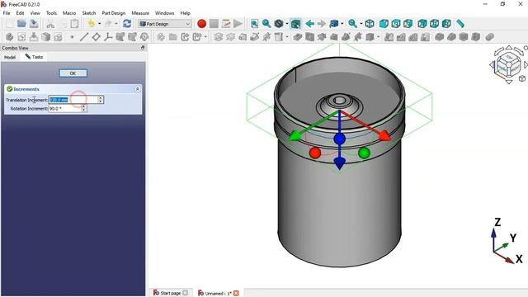Switch to top view cube
Viewport: 528px width, 297px height.
point(396,24)
